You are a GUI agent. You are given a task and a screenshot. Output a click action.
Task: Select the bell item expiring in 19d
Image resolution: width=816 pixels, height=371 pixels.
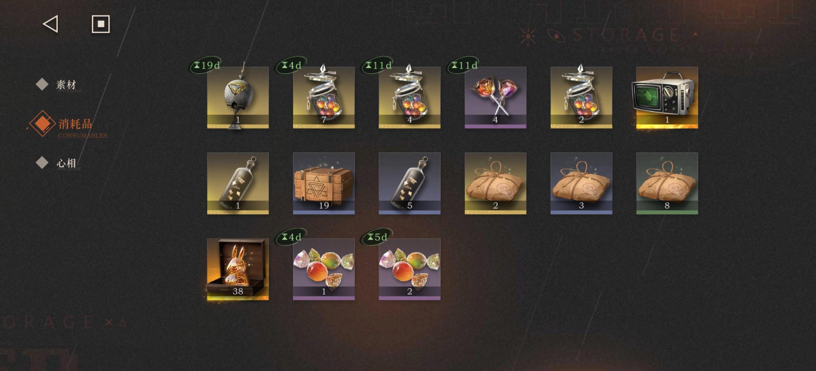tap(238, 98)
